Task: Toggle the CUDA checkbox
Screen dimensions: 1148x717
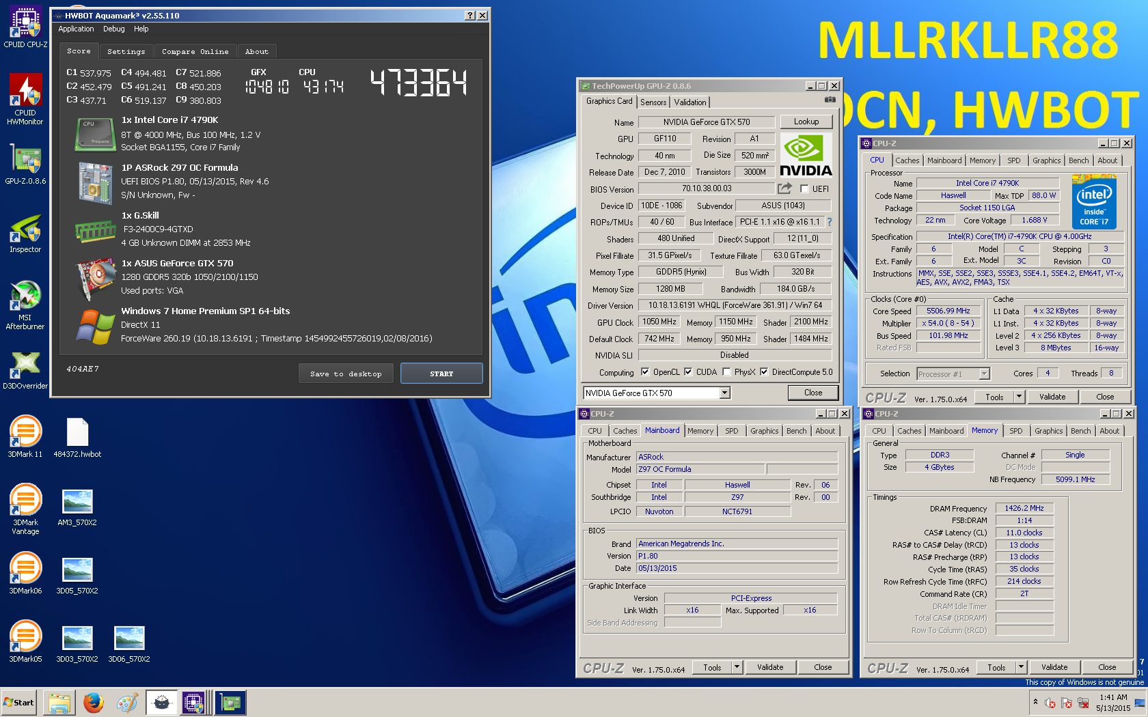Action: [688, 372]
